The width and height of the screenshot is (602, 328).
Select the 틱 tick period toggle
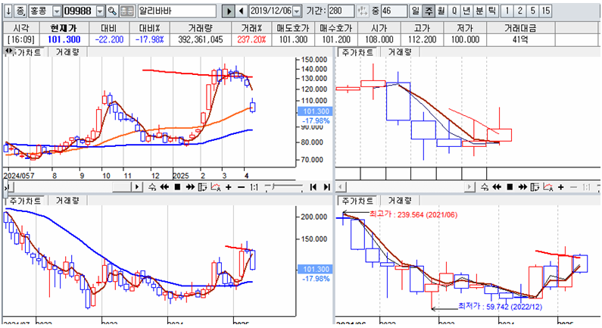point(491,11)
